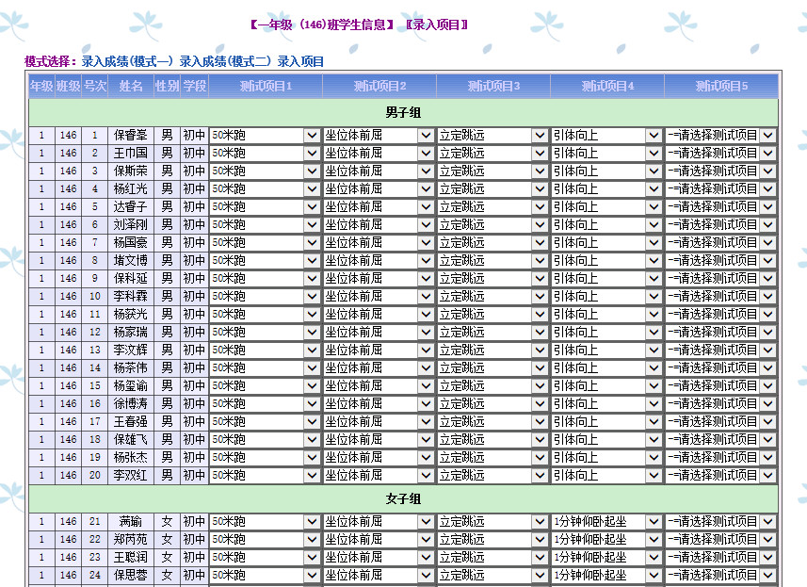807x587 pixels.
Task: Open 测试项目5 dropdown for 保思蓉
Action: (721, 575)
